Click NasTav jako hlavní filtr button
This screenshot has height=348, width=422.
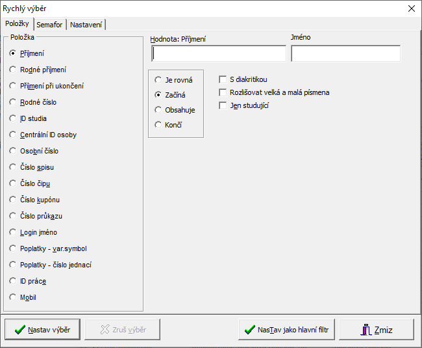coord(286,329)
